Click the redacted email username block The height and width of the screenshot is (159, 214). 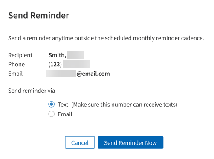click(61, 74)
